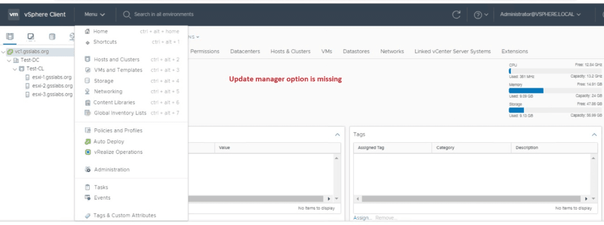Choose Content Libraries from the menu
The width and height of the screenshot is (604, 225).
[x=114, y=102]
